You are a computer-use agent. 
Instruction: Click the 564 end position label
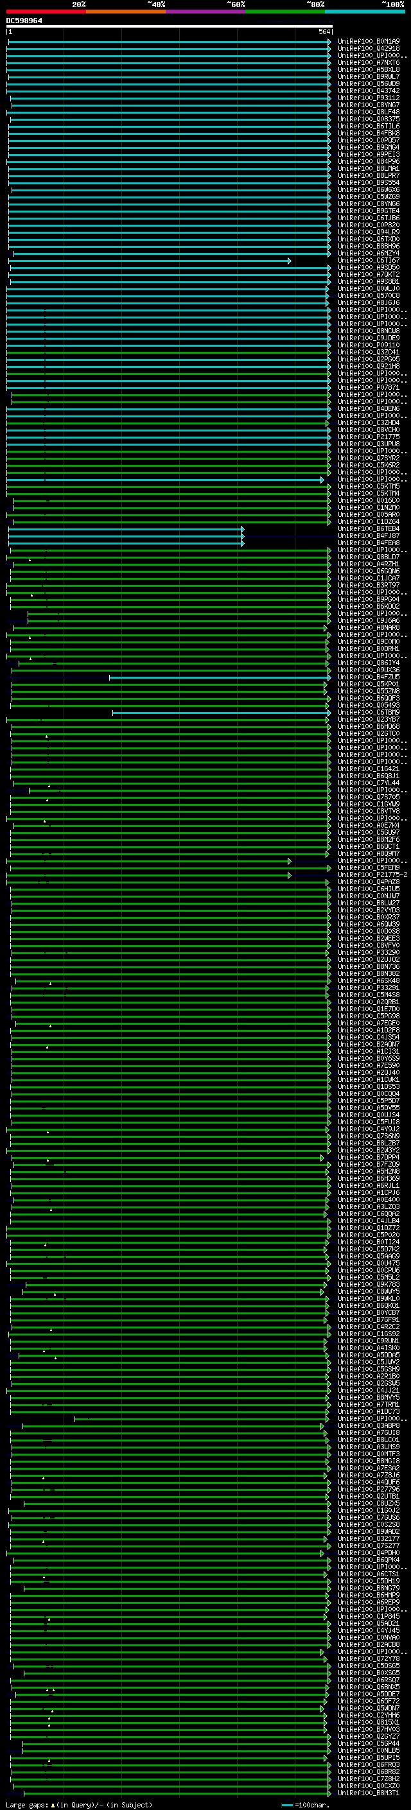(324, 31)
